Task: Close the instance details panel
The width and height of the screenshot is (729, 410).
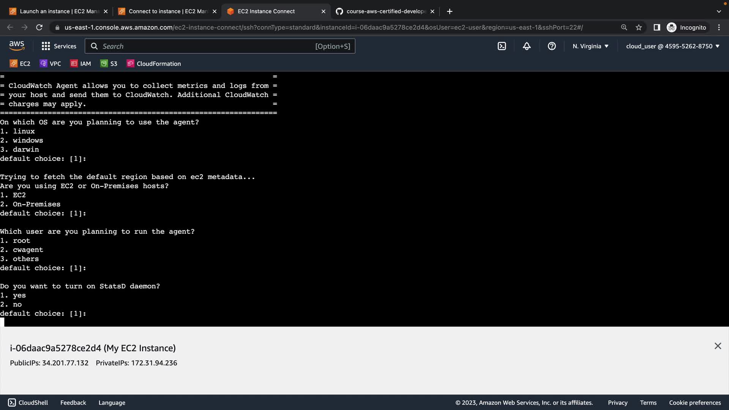Action: [x=718, y=346]
